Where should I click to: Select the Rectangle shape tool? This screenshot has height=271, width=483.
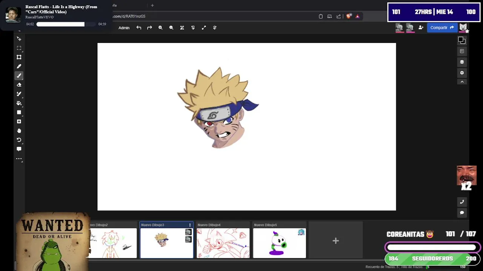click(x=19, y=112)
